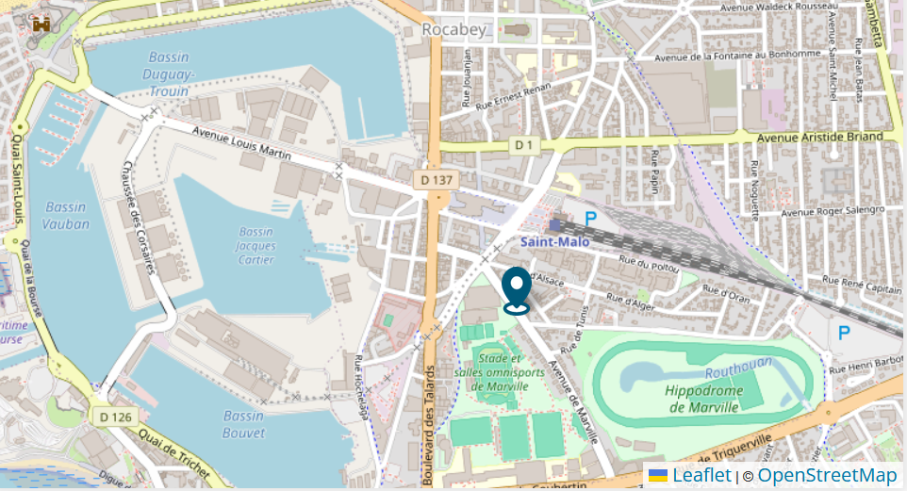Click the Bassin Bouvet label
The height and width of the screenshot is (491, 907).
(x=243, y=424)
